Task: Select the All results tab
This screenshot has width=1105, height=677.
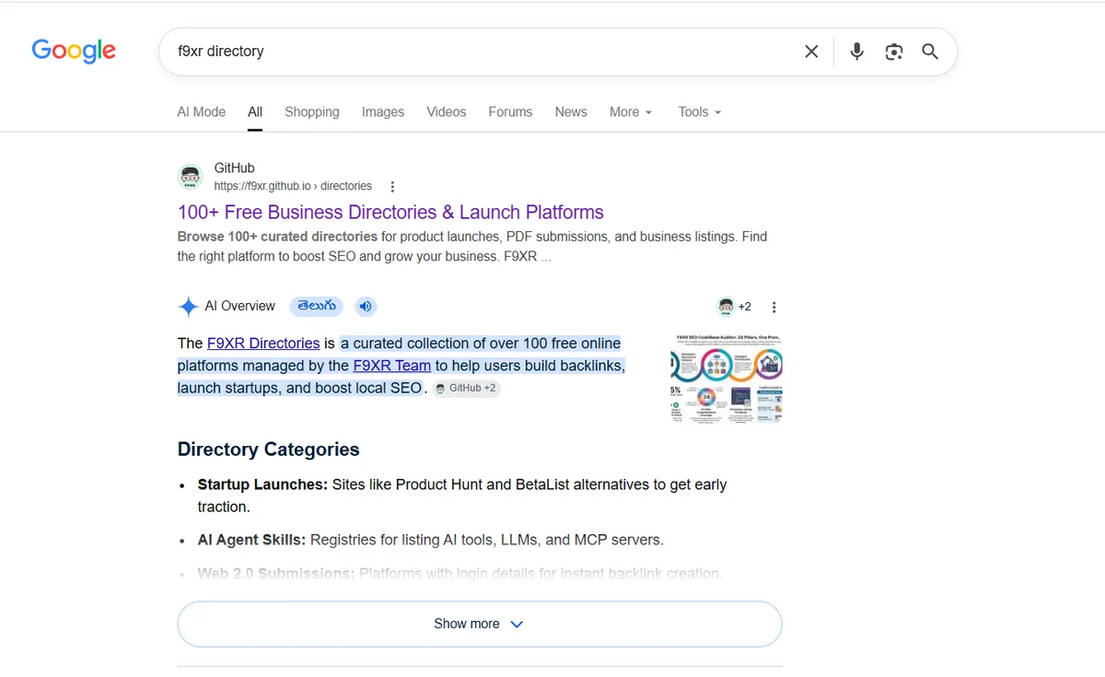Action: tap(255, 111)
